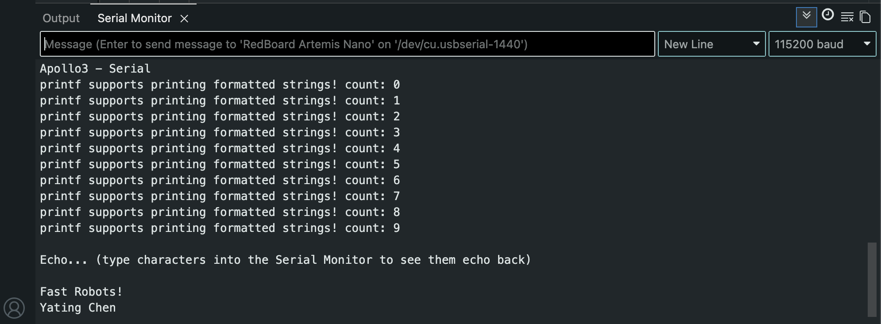Click the 'Echo...' instruction line
This screenshot has width=881, height=324.
(285, 260)
